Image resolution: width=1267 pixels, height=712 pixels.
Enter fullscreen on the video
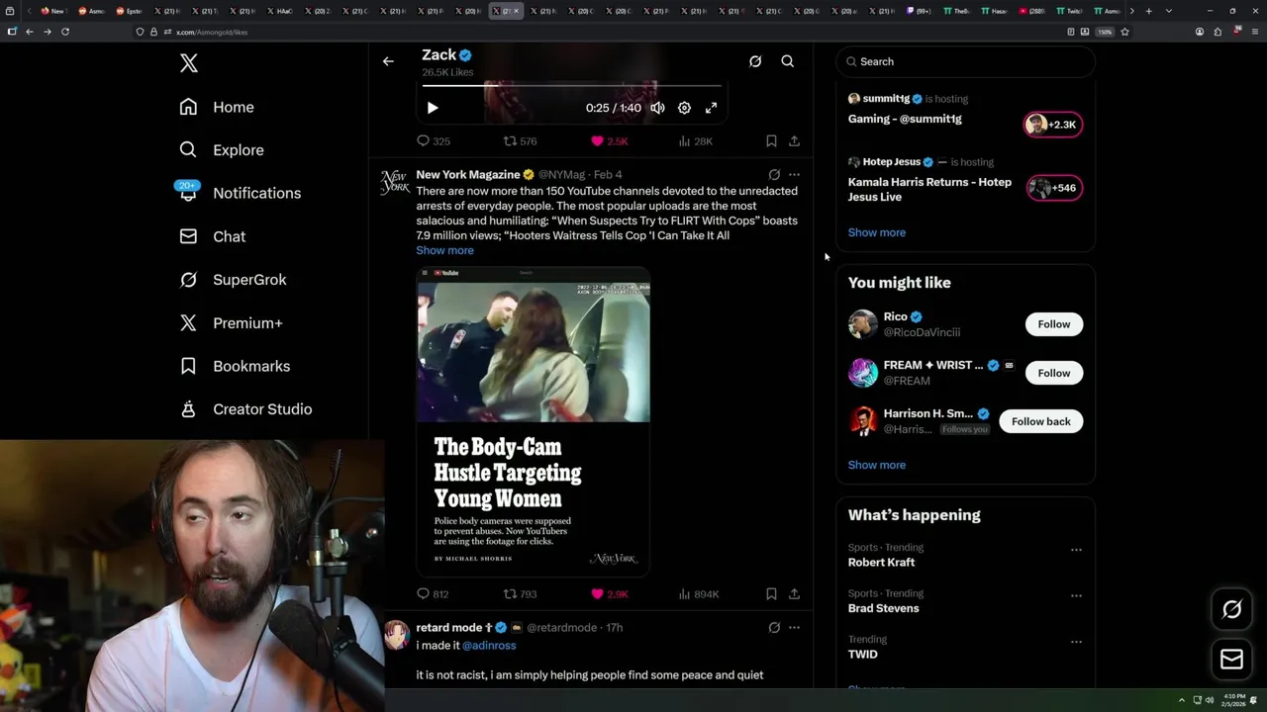(711, 108)
